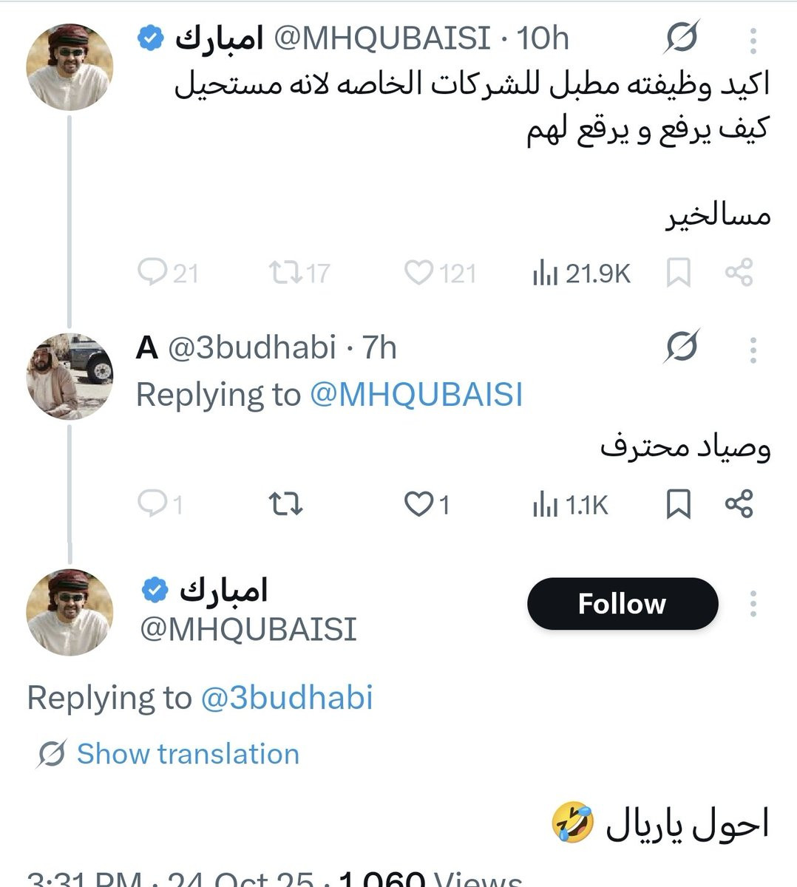797x887 pixels.
Task: Share the first tweet by @MHQUBAISI
Action: 739,273
